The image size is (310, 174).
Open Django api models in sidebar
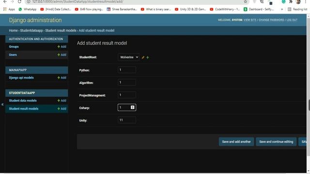pos(21,78)
